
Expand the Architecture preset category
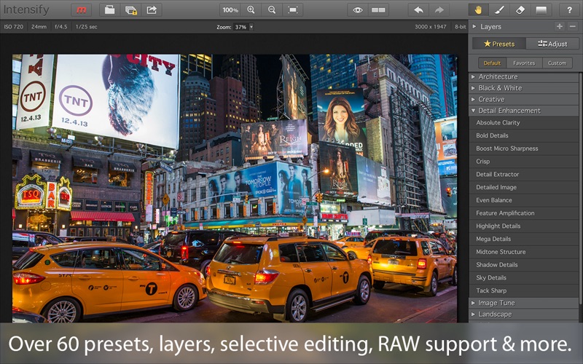(498, 76)
